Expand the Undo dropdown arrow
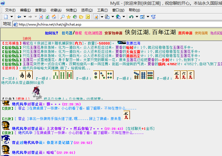 pyautogui.click(x=137, y=17)
